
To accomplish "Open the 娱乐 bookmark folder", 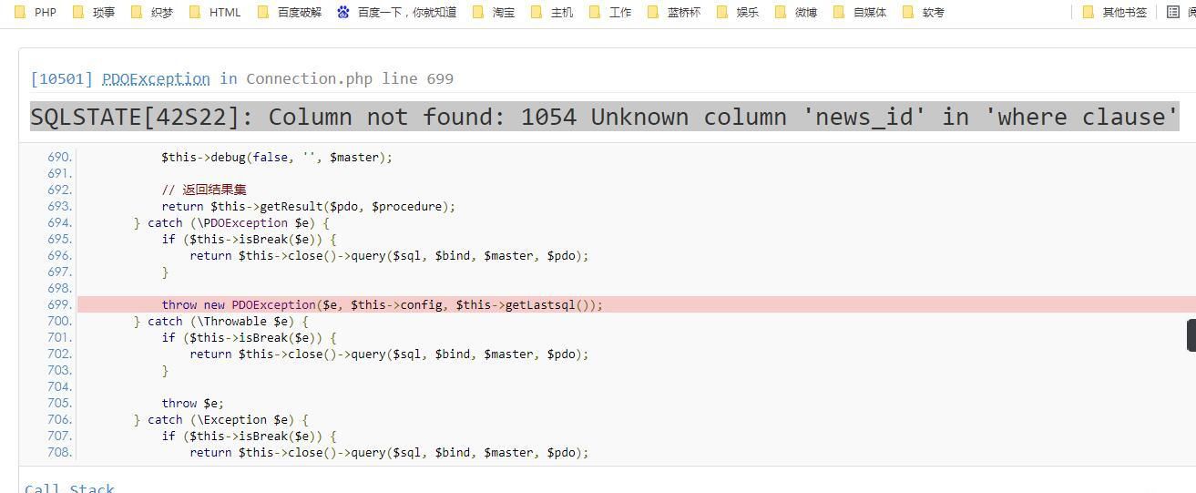I will (x=738, y=12).
